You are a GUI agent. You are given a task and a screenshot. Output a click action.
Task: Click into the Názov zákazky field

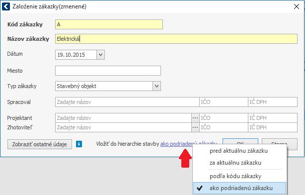(176, 39)
